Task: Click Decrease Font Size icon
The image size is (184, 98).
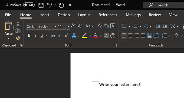Action: point(80,26)
